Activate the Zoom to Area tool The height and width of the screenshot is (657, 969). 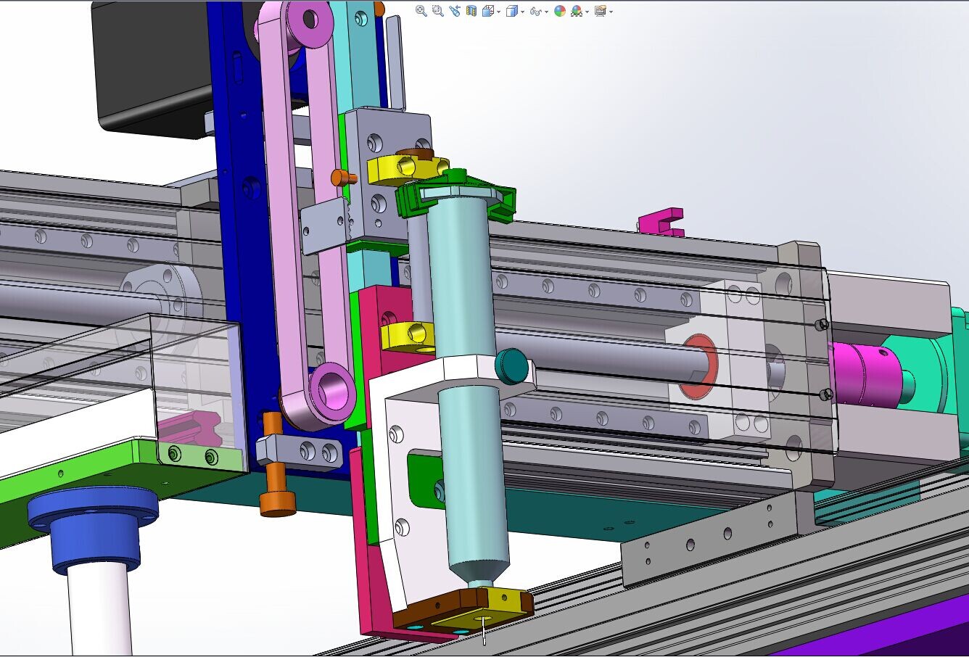437,10
